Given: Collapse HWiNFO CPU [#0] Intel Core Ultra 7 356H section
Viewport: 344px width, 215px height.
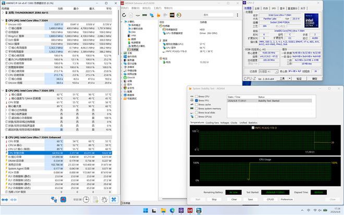Looking at the screenshot, I should (x=3, y=20).
